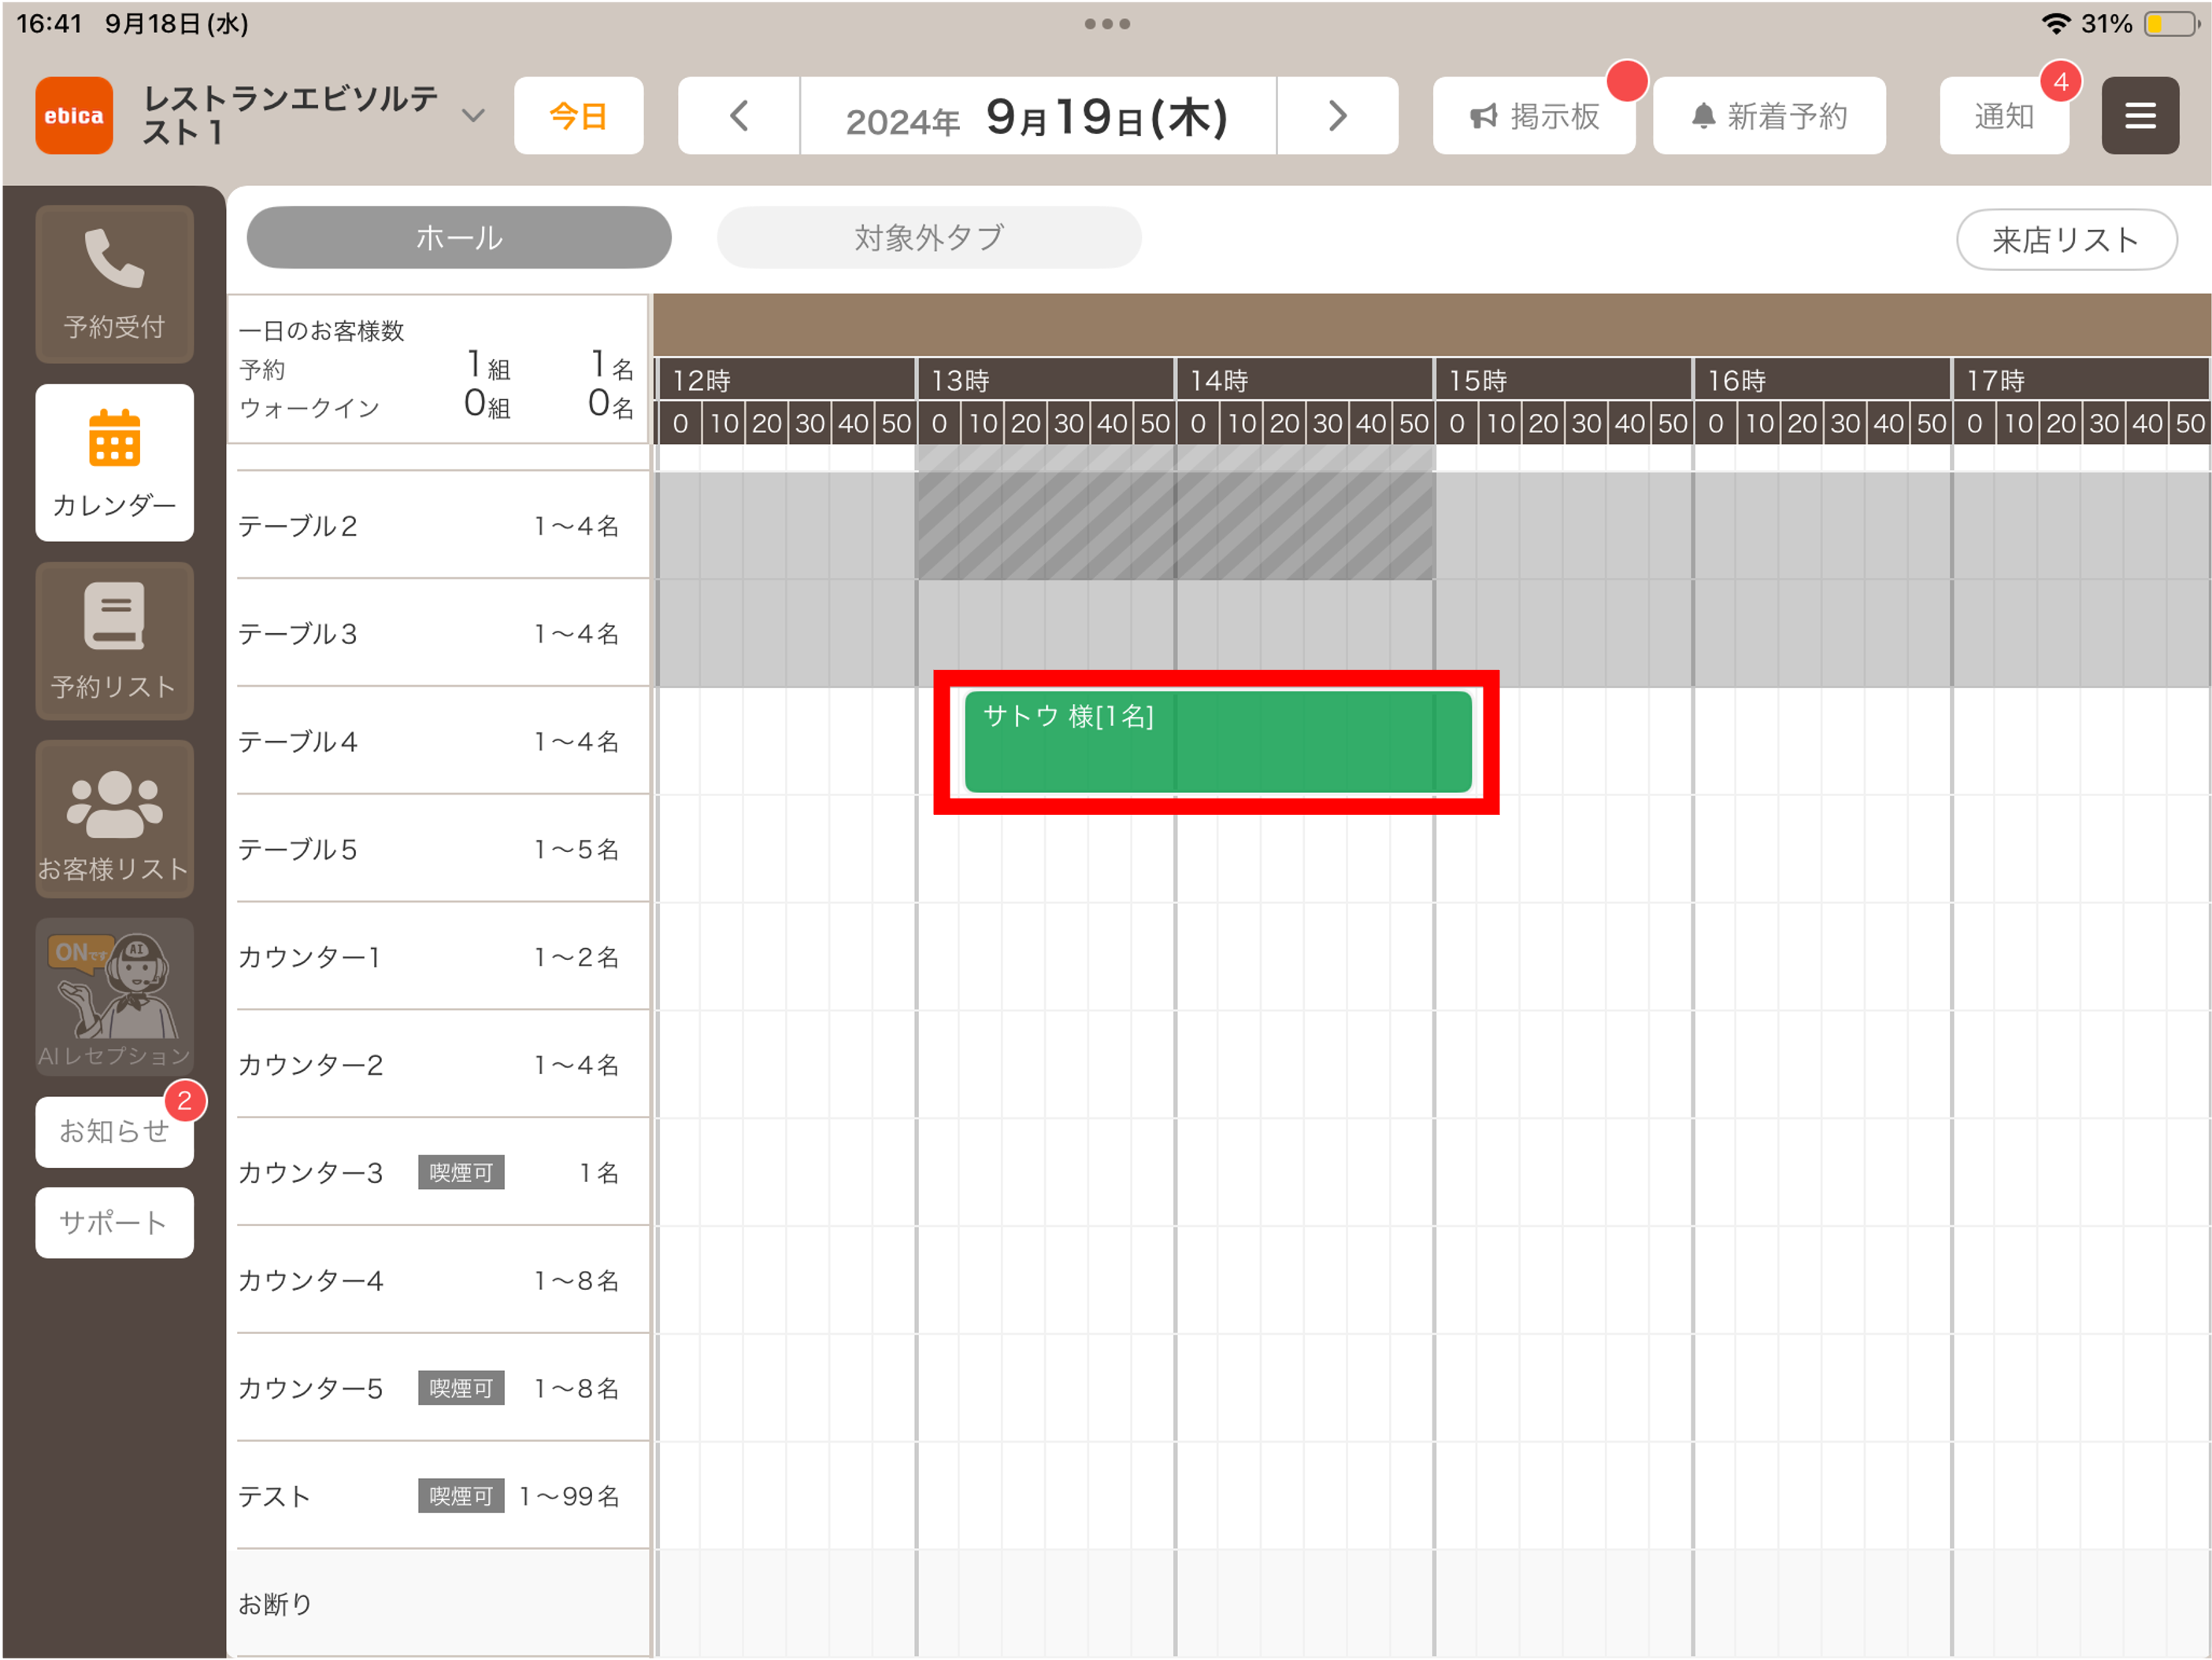Screen dimensions: 2212x1660
Task: Open the カレンダー calendar view
Action: (114, 462)
